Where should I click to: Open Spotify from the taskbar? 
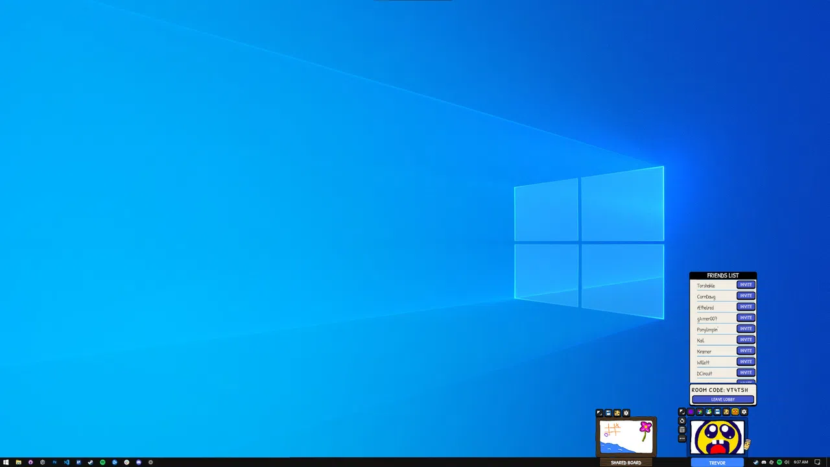pyautogui.click(x=102, y=462)
